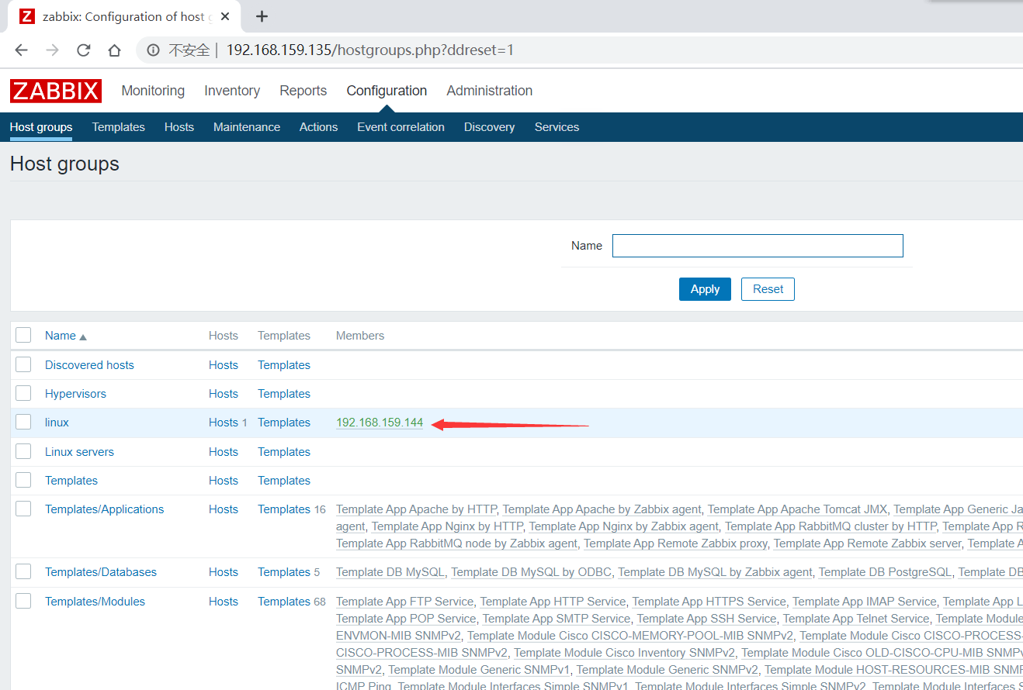The height and width of the screenshot is (690, 1023).
Task: Go to browser home icon
Action: pos(115,50)
